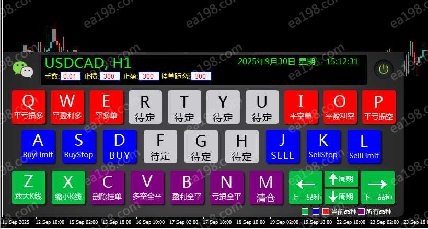Place a SellStop order with K key
428x229 pixels.
click(x=323, y=146)
